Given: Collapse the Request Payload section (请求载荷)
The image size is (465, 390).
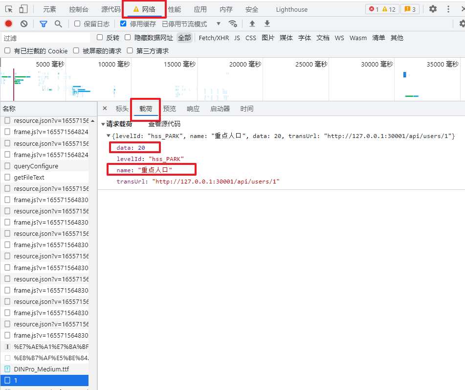Looking at the screenshot, I should tap(103, 124).
